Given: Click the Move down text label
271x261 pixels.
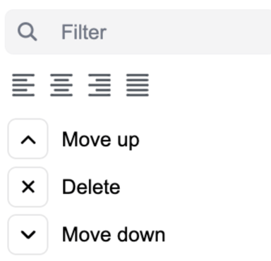Looking at the screenshot, I should pos(114,234).
